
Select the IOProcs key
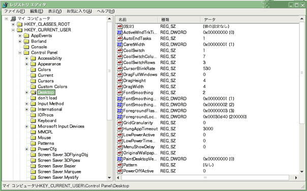(45, 115)
